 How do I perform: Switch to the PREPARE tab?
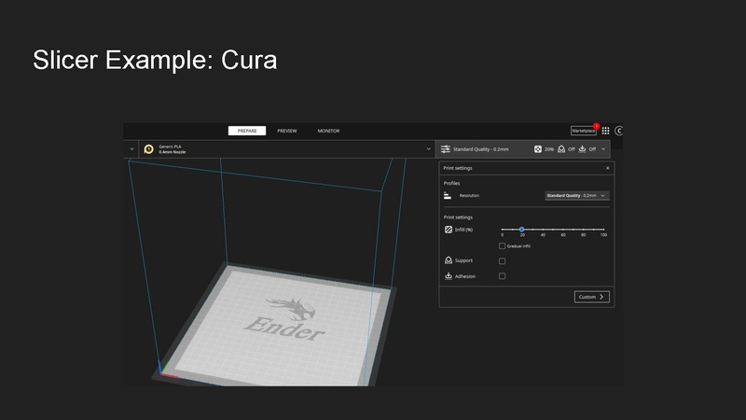tap(247, 131)
